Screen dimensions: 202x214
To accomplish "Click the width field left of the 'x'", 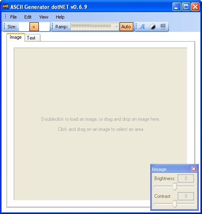I will pos(24,27).
